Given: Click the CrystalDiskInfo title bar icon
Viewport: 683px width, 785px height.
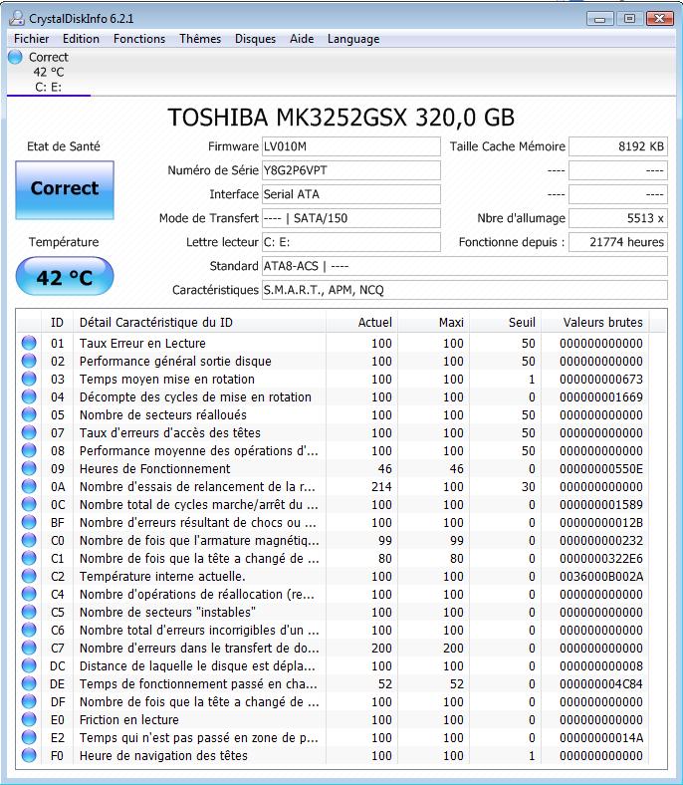Looking at the screenshot, I should 16,19.
